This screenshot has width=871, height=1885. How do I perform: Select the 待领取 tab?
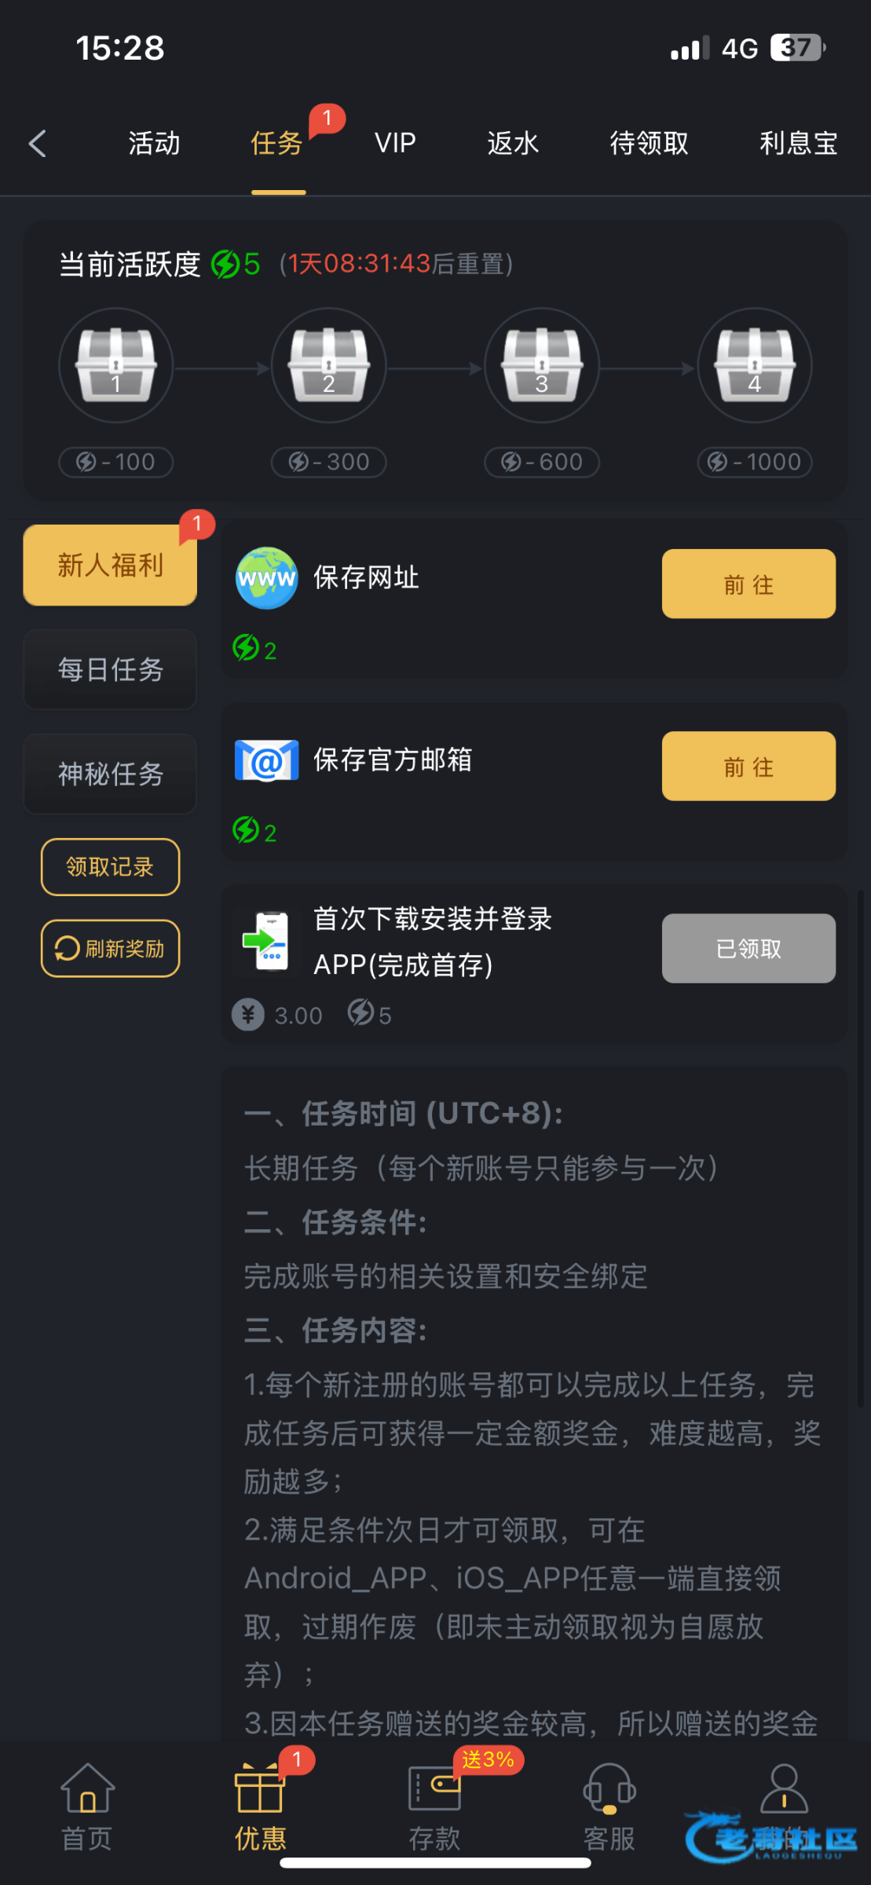[x=649, y=144]
